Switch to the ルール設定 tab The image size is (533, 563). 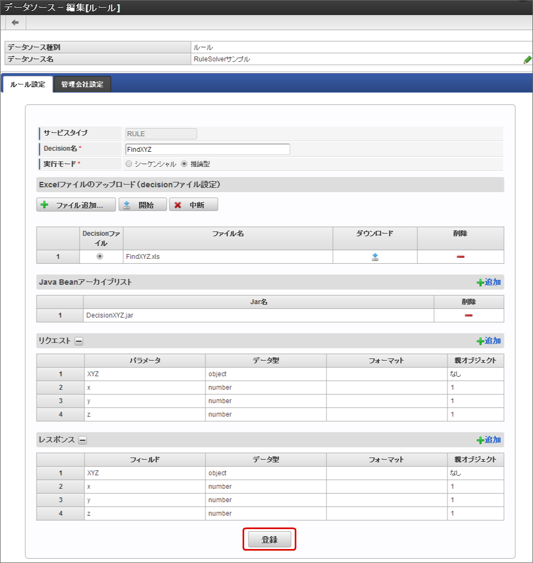click(27, 85)
